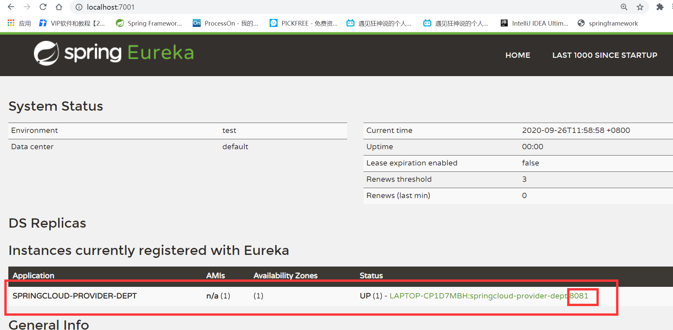Viewport: 673px width, 330px height.
Task: Open the zoom magnifier in address bar
Action: pyautogui.click(x=624, y=7)
